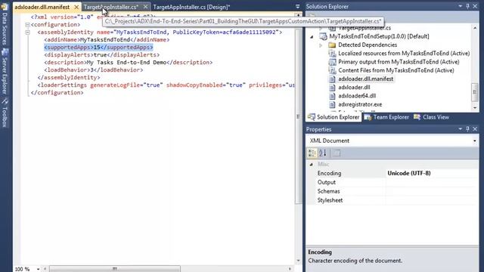
Task: Select Content Files from MyTasksEndToEnd
Action: pos(396,70)
